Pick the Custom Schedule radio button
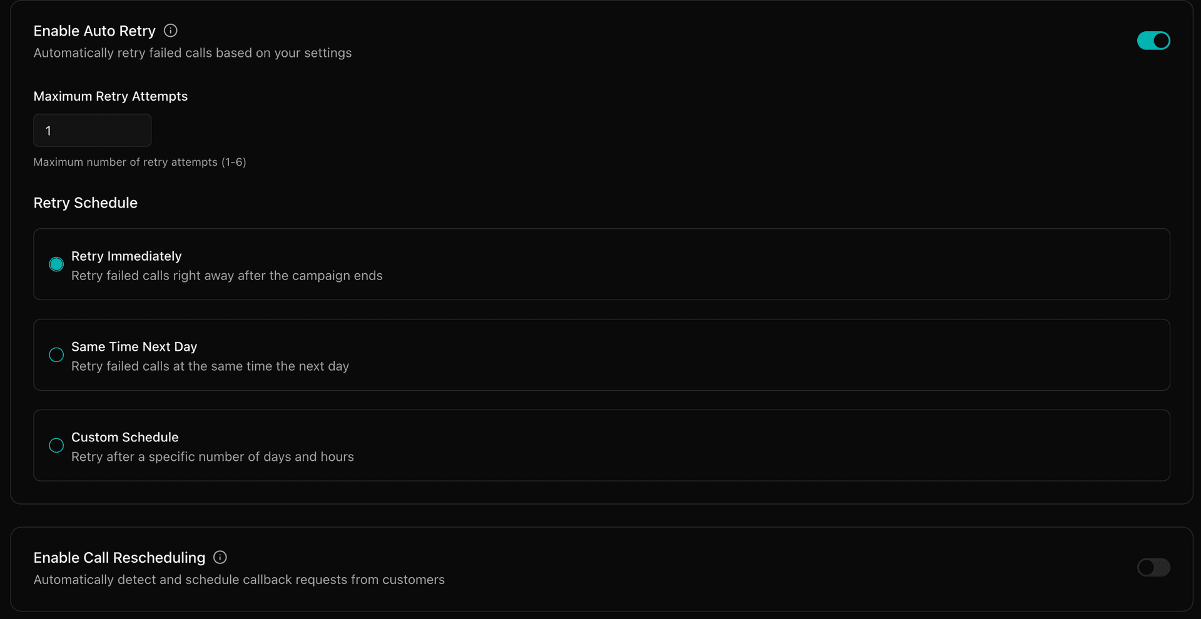1201x619 pixels. pyautogui.click(x=56, y=445)
